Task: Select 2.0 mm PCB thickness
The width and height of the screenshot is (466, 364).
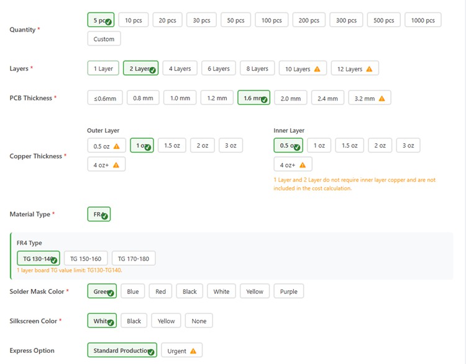Action: 290,98
